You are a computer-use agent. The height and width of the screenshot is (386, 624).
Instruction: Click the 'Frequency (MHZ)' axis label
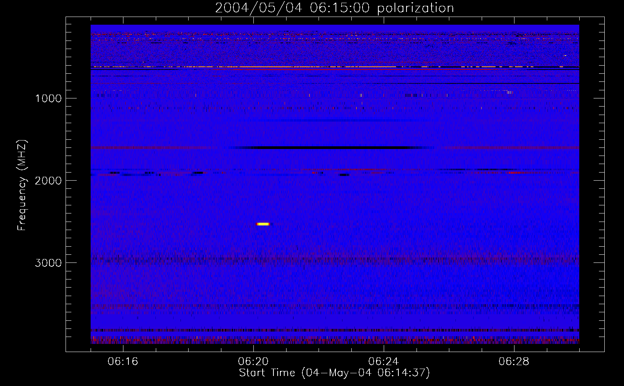click(x=22, y=185)
